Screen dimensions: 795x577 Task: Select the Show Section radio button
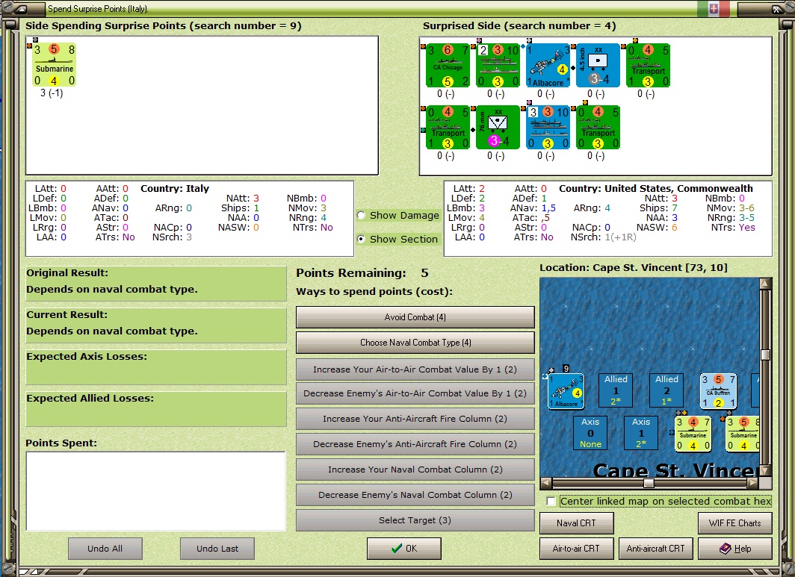click(x=362, y=239)
